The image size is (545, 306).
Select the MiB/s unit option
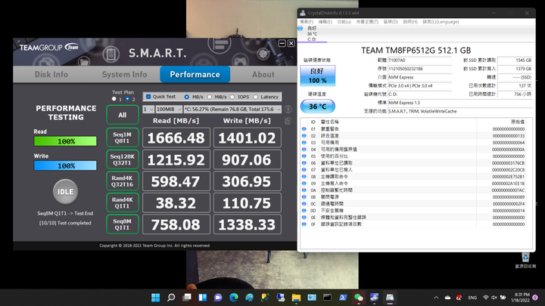pyautogui.click(x=210, y=97)
